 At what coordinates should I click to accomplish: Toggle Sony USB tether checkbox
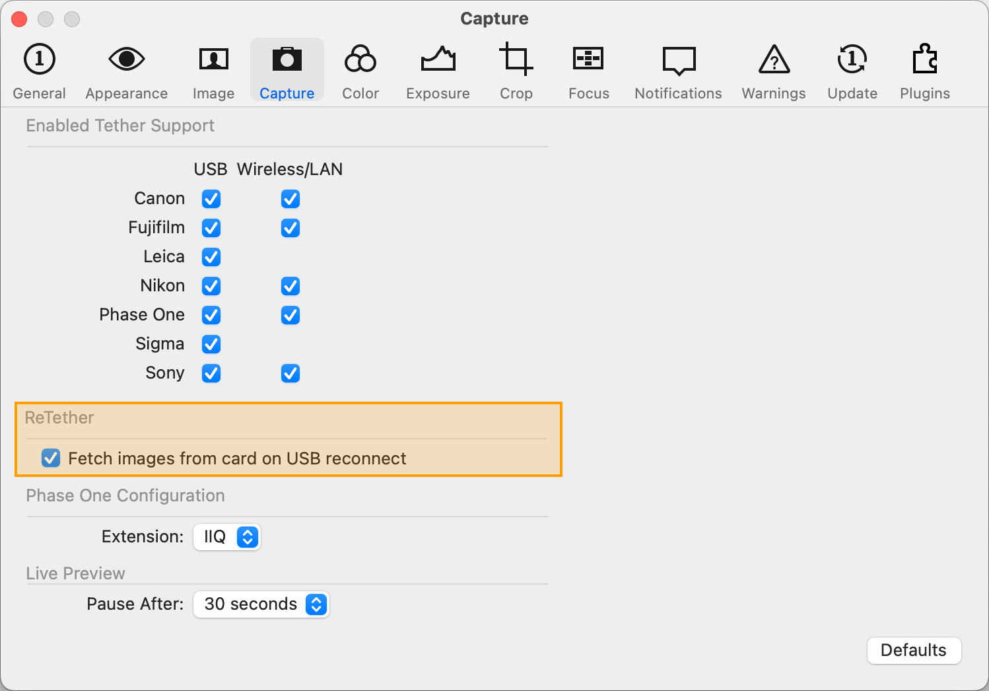click(x=211, y=373)
